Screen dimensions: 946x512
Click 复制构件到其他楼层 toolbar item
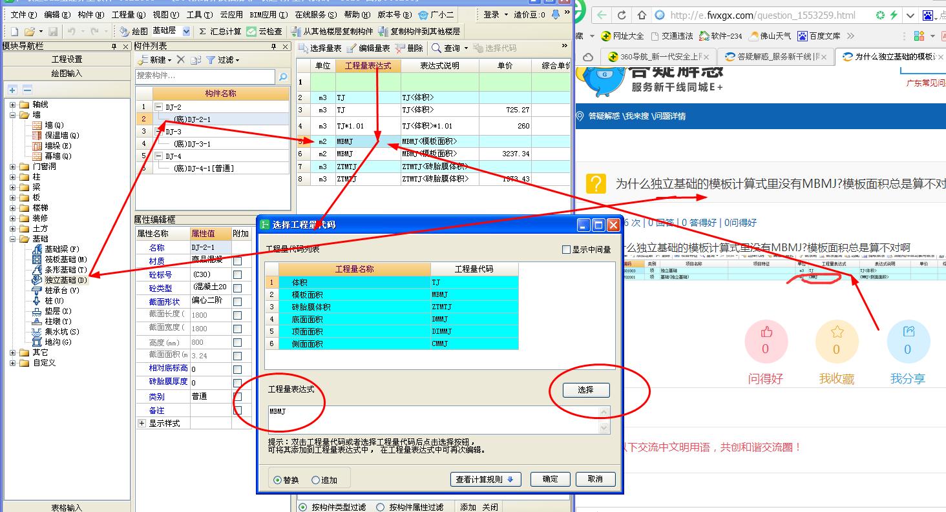[419, 31]
